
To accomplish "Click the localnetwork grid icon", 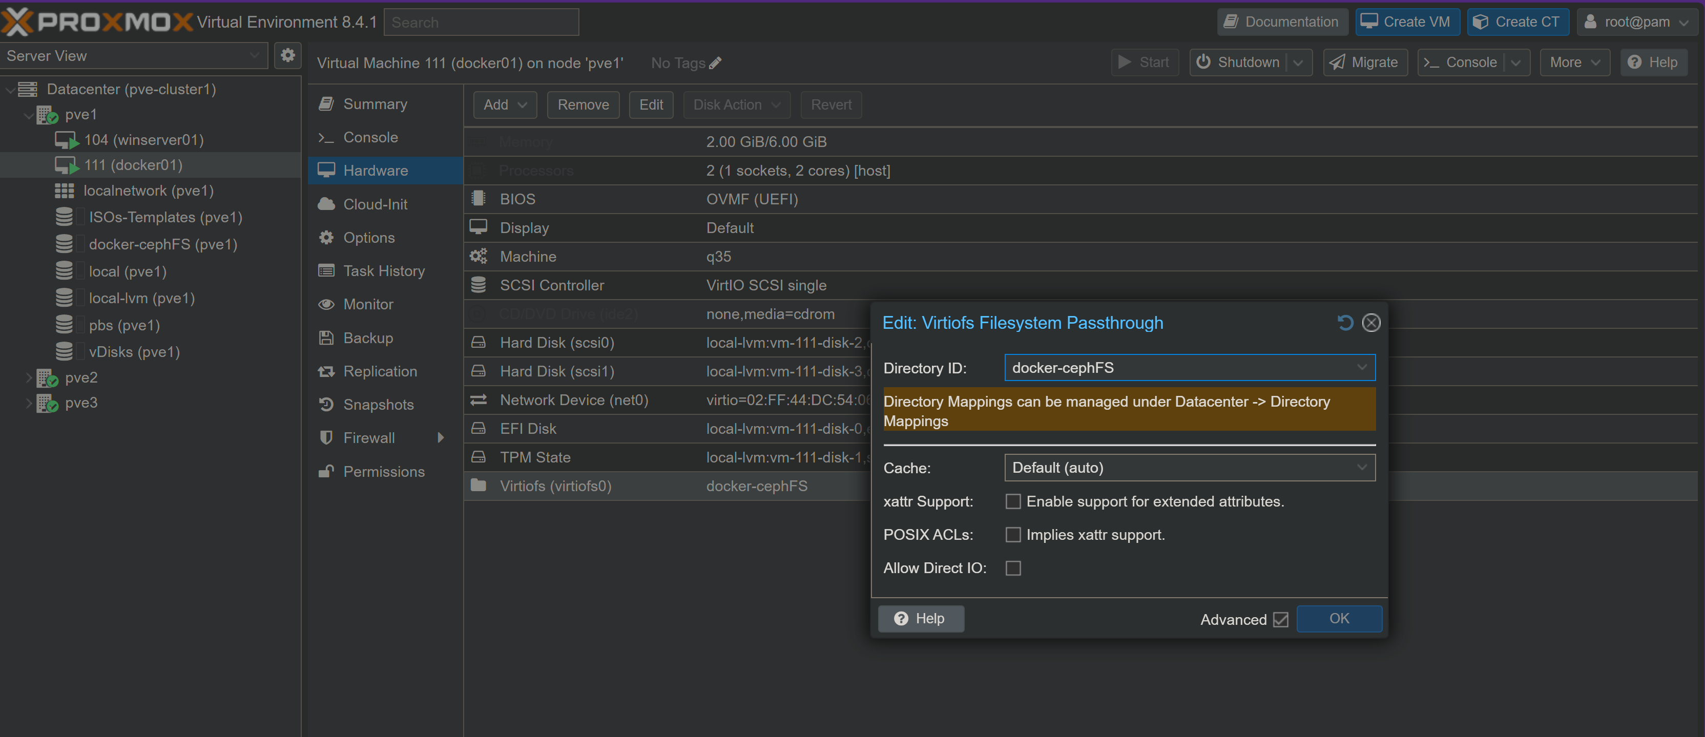I will [64, 191].
